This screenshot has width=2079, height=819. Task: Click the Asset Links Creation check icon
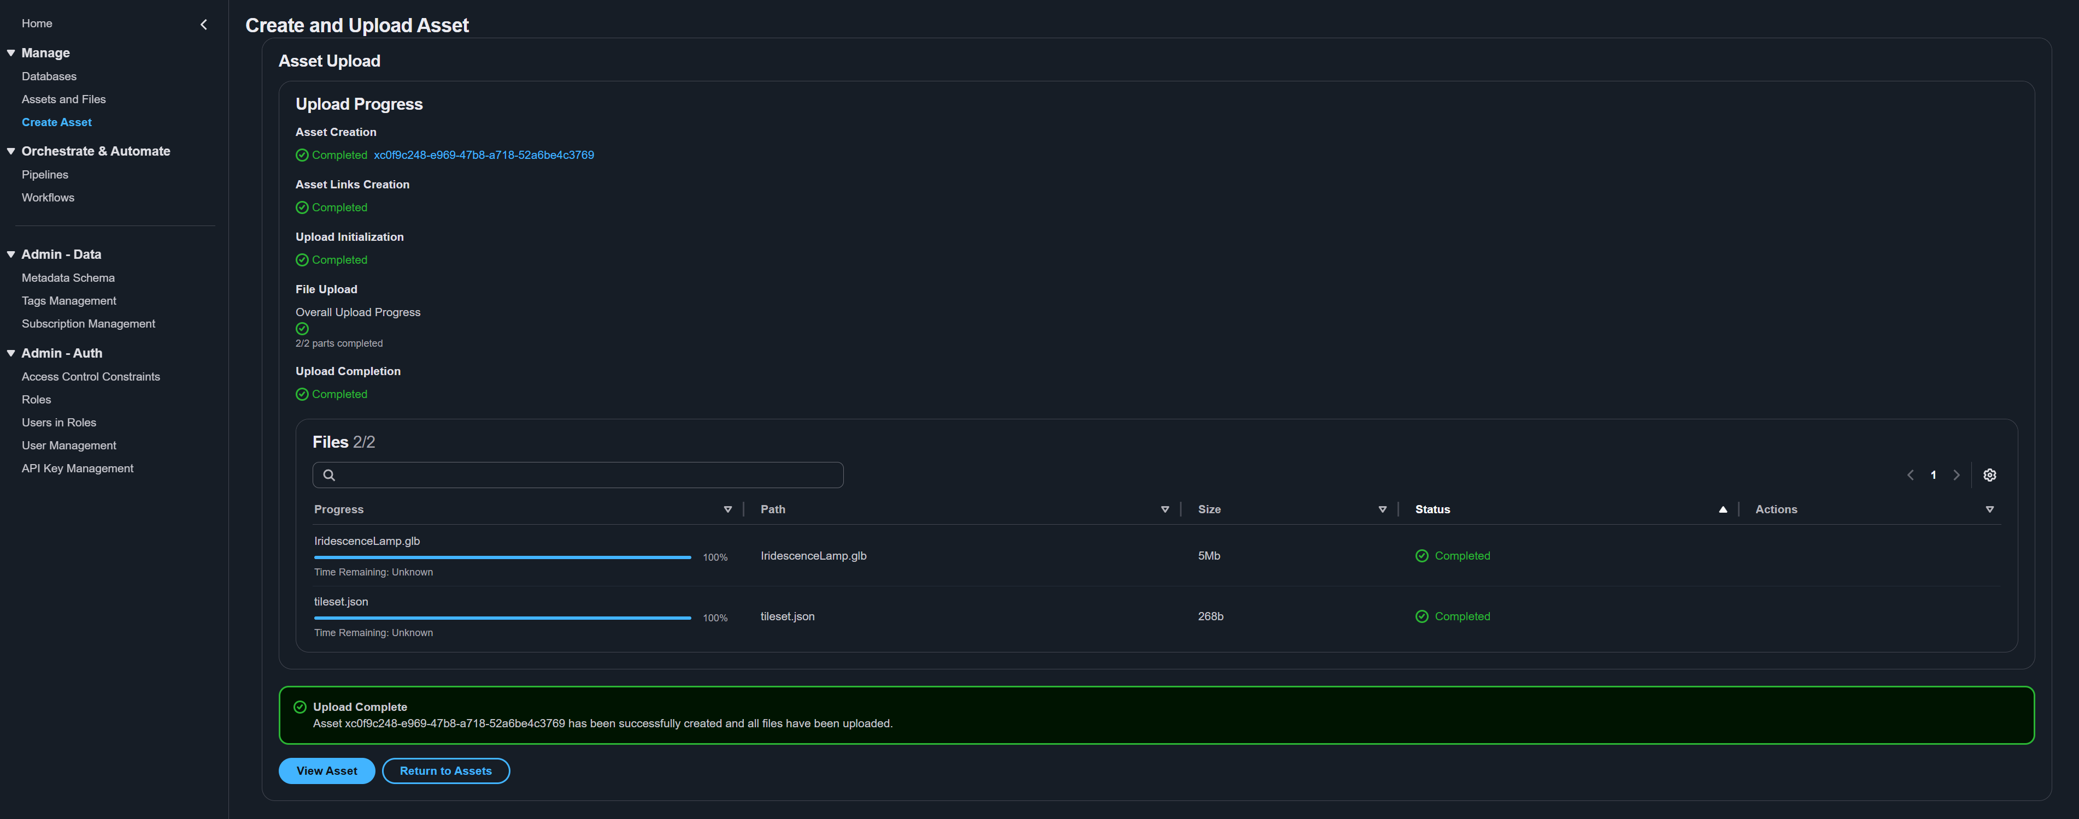click(x=302, y=207)
